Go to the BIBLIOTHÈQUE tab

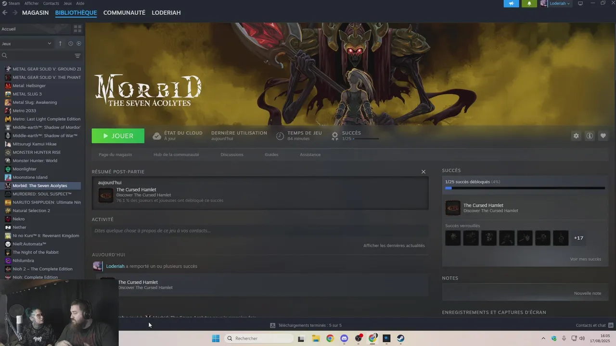(76, 13)
